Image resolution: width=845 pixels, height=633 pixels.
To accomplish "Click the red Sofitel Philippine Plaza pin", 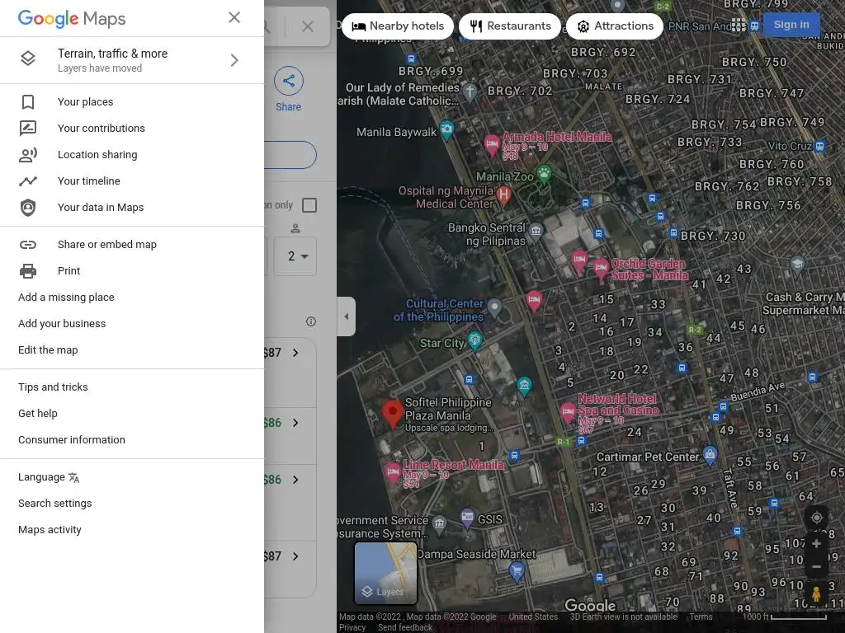I will (x=392, y=414).
